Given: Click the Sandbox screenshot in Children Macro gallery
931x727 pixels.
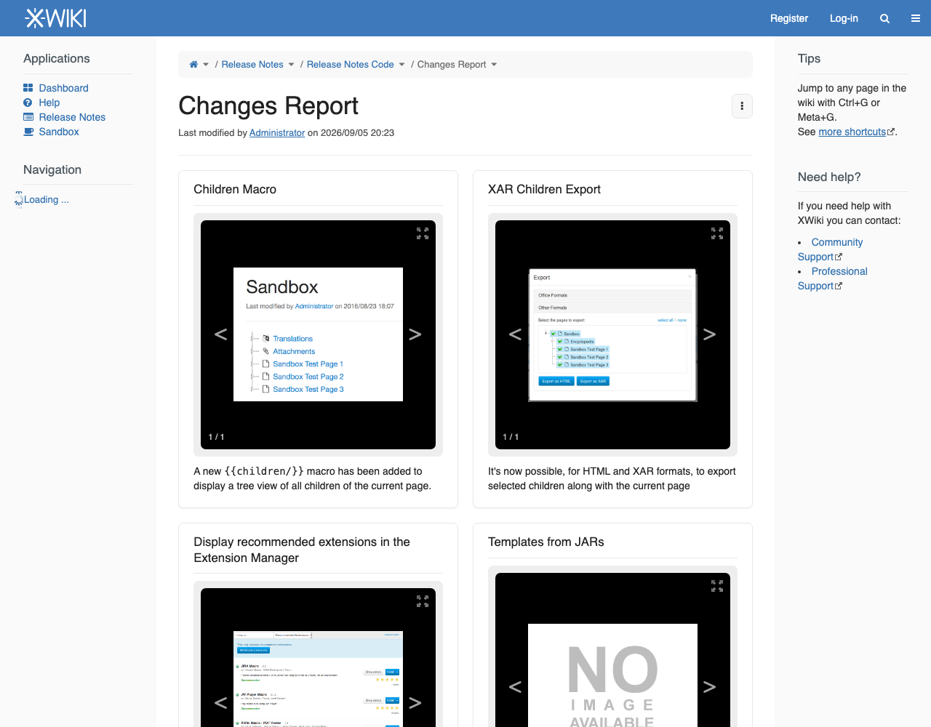Looking at the screenshot, I should tap(318, 334).
